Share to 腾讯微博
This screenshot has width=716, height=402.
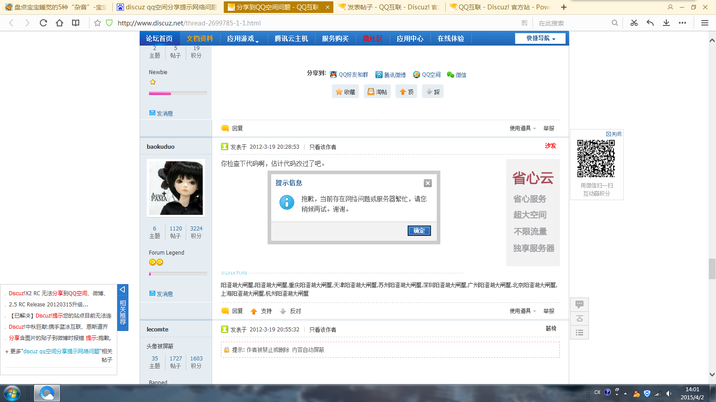[x=391, y=75]
